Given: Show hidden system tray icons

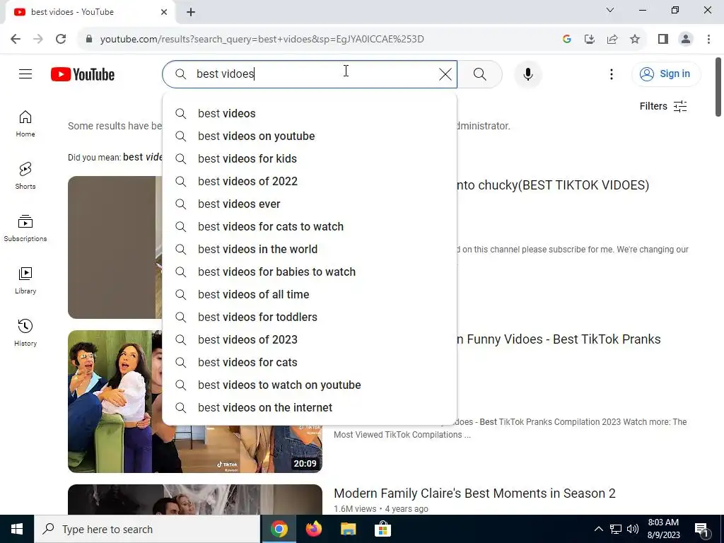Looking at the screenshot, I should [598, 529].
